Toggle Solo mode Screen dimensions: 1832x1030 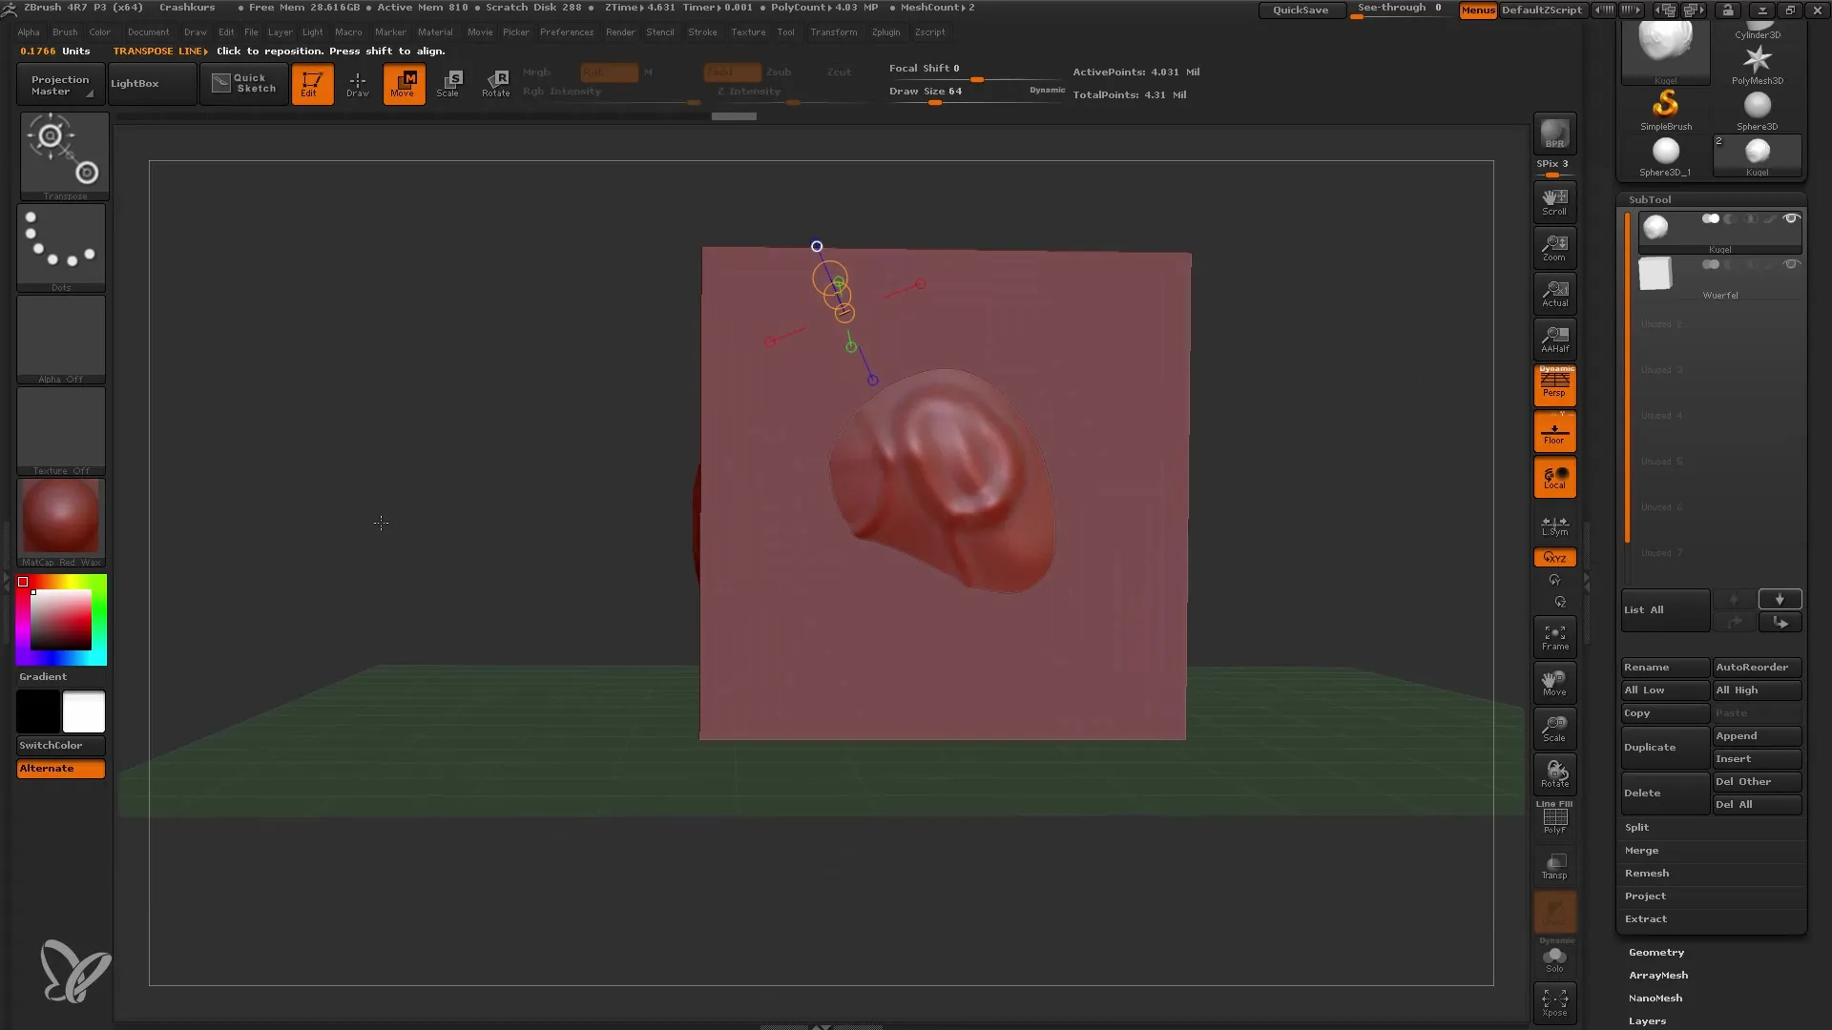tap(1554, 958)
